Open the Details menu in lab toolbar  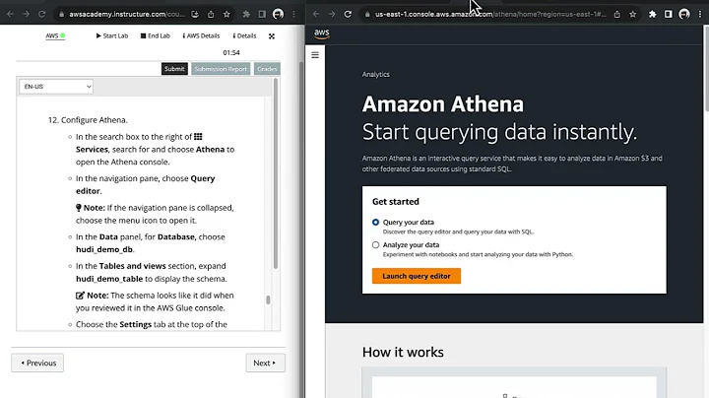[244, 35]
